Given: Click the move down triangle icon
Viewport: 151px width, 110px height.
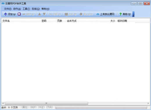Looking at the screenshot, I should pyautogui.click(x=44, y=14).
